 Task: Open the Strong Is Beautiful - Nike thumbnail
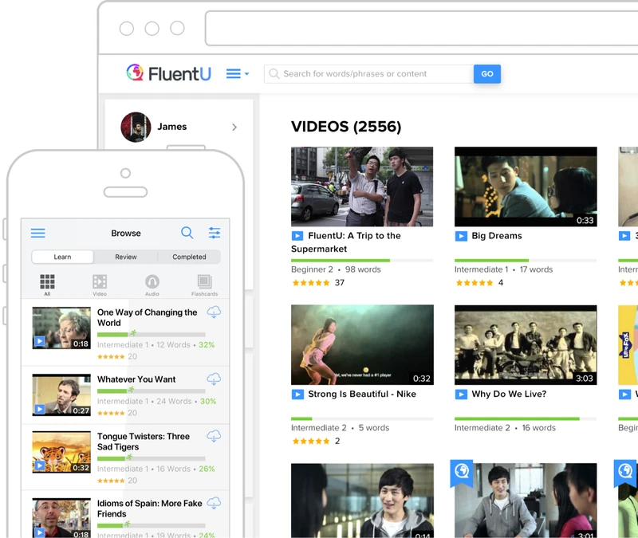tap(363, 343)
